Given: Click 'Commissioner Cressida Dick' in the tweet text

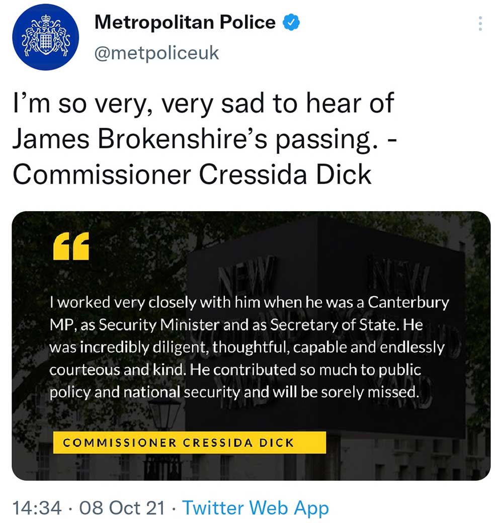Looking at the screenshot, I should pyautogui.click(x=192, y=175).
